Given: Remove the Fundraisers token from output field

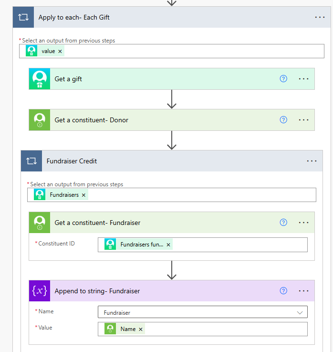Looking at the screenshot, I should click(83, 195).
